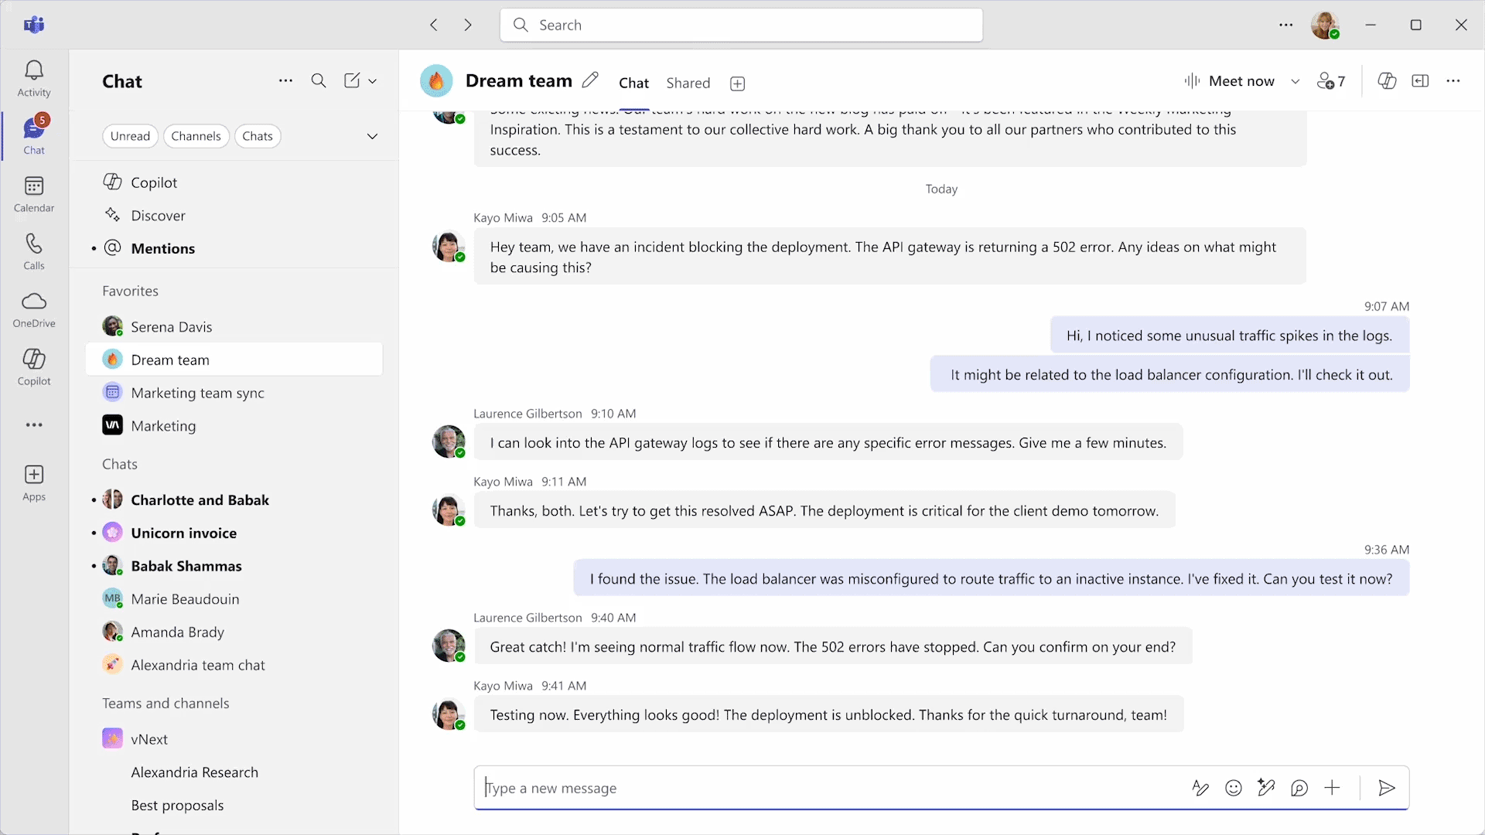Edit the Dream team chat name with the pencil icon
The image size is (1485, 835).
click(x=590, y=80)
